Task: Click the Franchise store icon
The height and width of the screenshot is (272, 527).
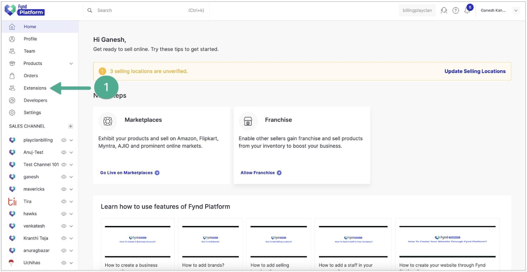Action: click(x=248, y=121)
